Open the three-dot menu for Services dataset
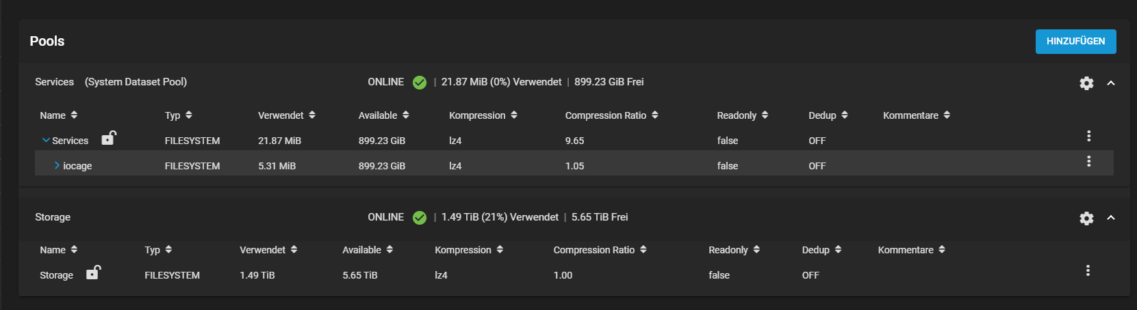The image size is (1137, 310). coord(1088,137)
